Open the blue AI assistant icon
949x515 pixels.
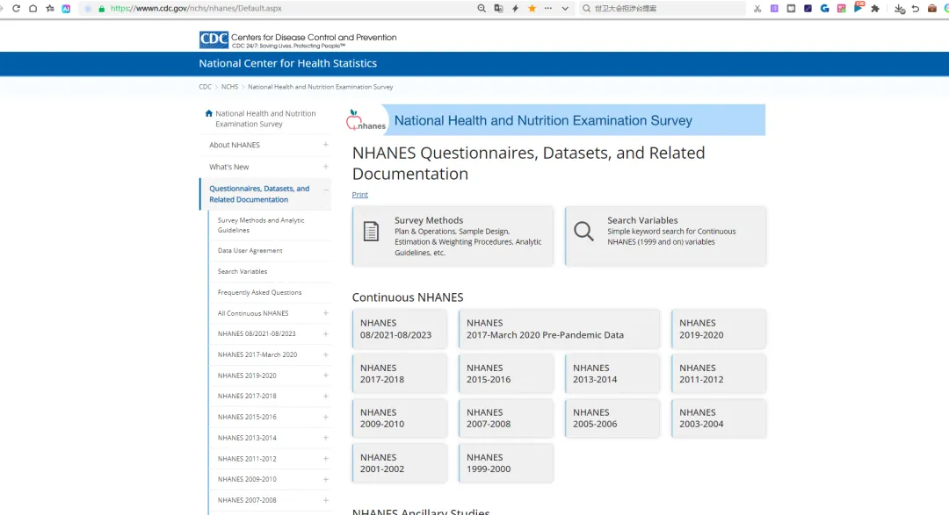point(66,9)
